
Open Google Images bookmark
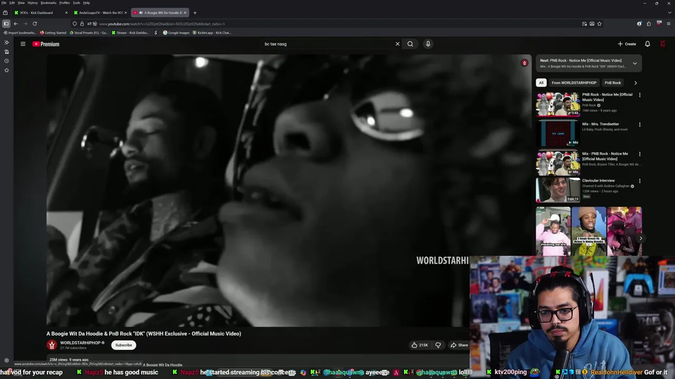[176, 33]
